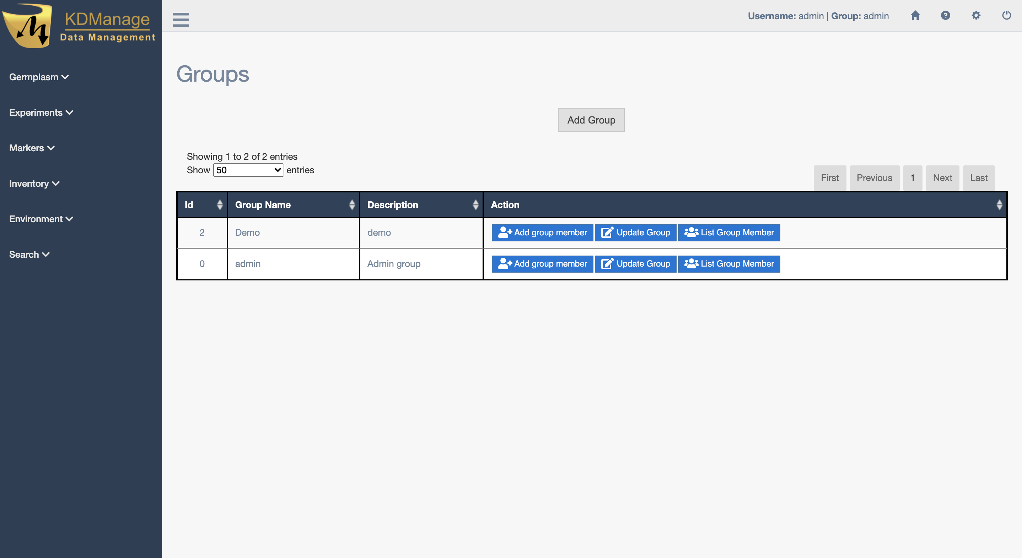Open help question mark icon
This screenshot has width=1022, height=558.
[946, 16]
